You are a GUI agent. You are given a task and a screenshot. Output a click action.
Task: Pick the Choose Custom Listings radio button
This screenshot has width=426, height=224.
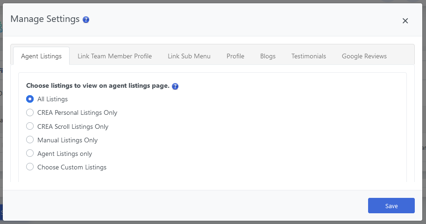pyautogui.click(x=30, y=167)
